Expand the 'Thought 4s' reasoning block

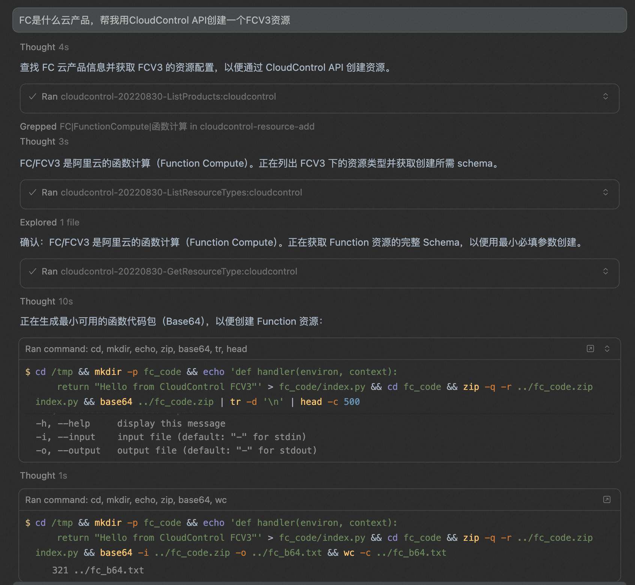click(44, 47)
